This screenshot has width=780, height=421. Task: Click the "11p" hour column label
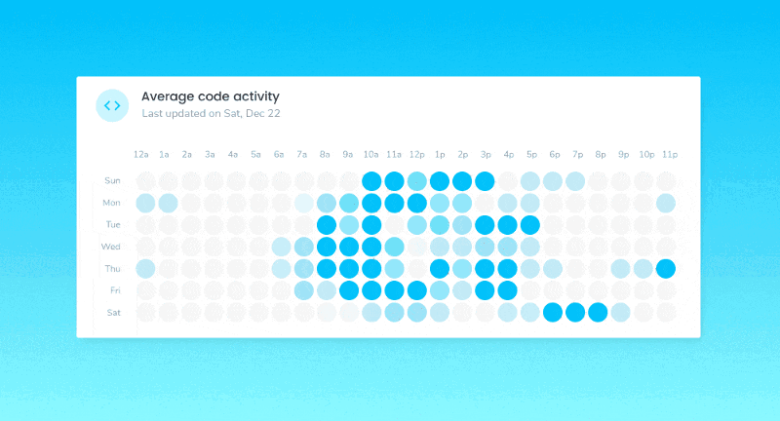click(669, 154)
